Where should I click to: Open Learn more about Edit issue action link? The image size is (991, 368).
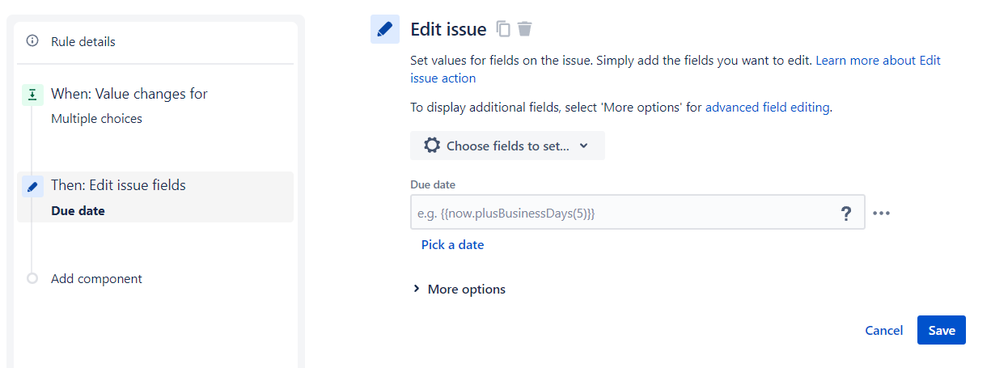pos(675,70)
